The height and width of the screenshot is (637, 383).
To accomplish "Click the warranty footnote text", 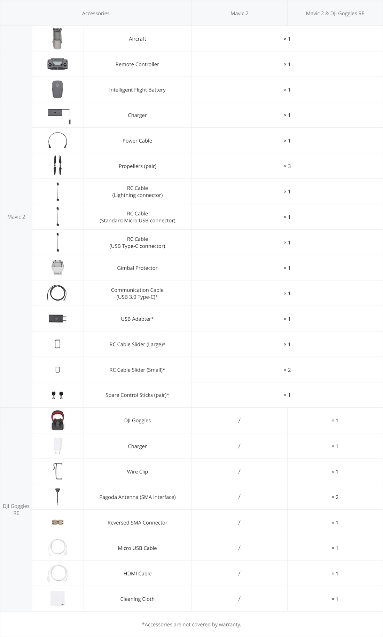I will pyautogui.click(x=191, y=624).
